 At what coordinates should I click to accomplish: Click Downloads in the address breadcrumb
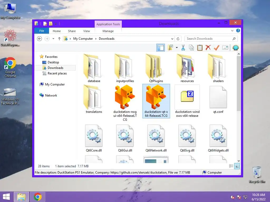coord(107,39)
